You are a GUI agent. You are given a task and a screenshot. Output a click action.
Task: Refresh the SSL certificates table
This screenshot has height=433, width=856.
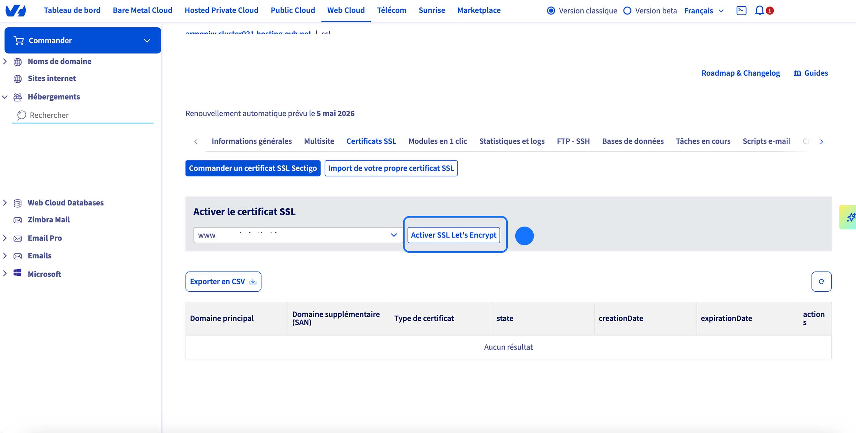[x=821, y=281]
